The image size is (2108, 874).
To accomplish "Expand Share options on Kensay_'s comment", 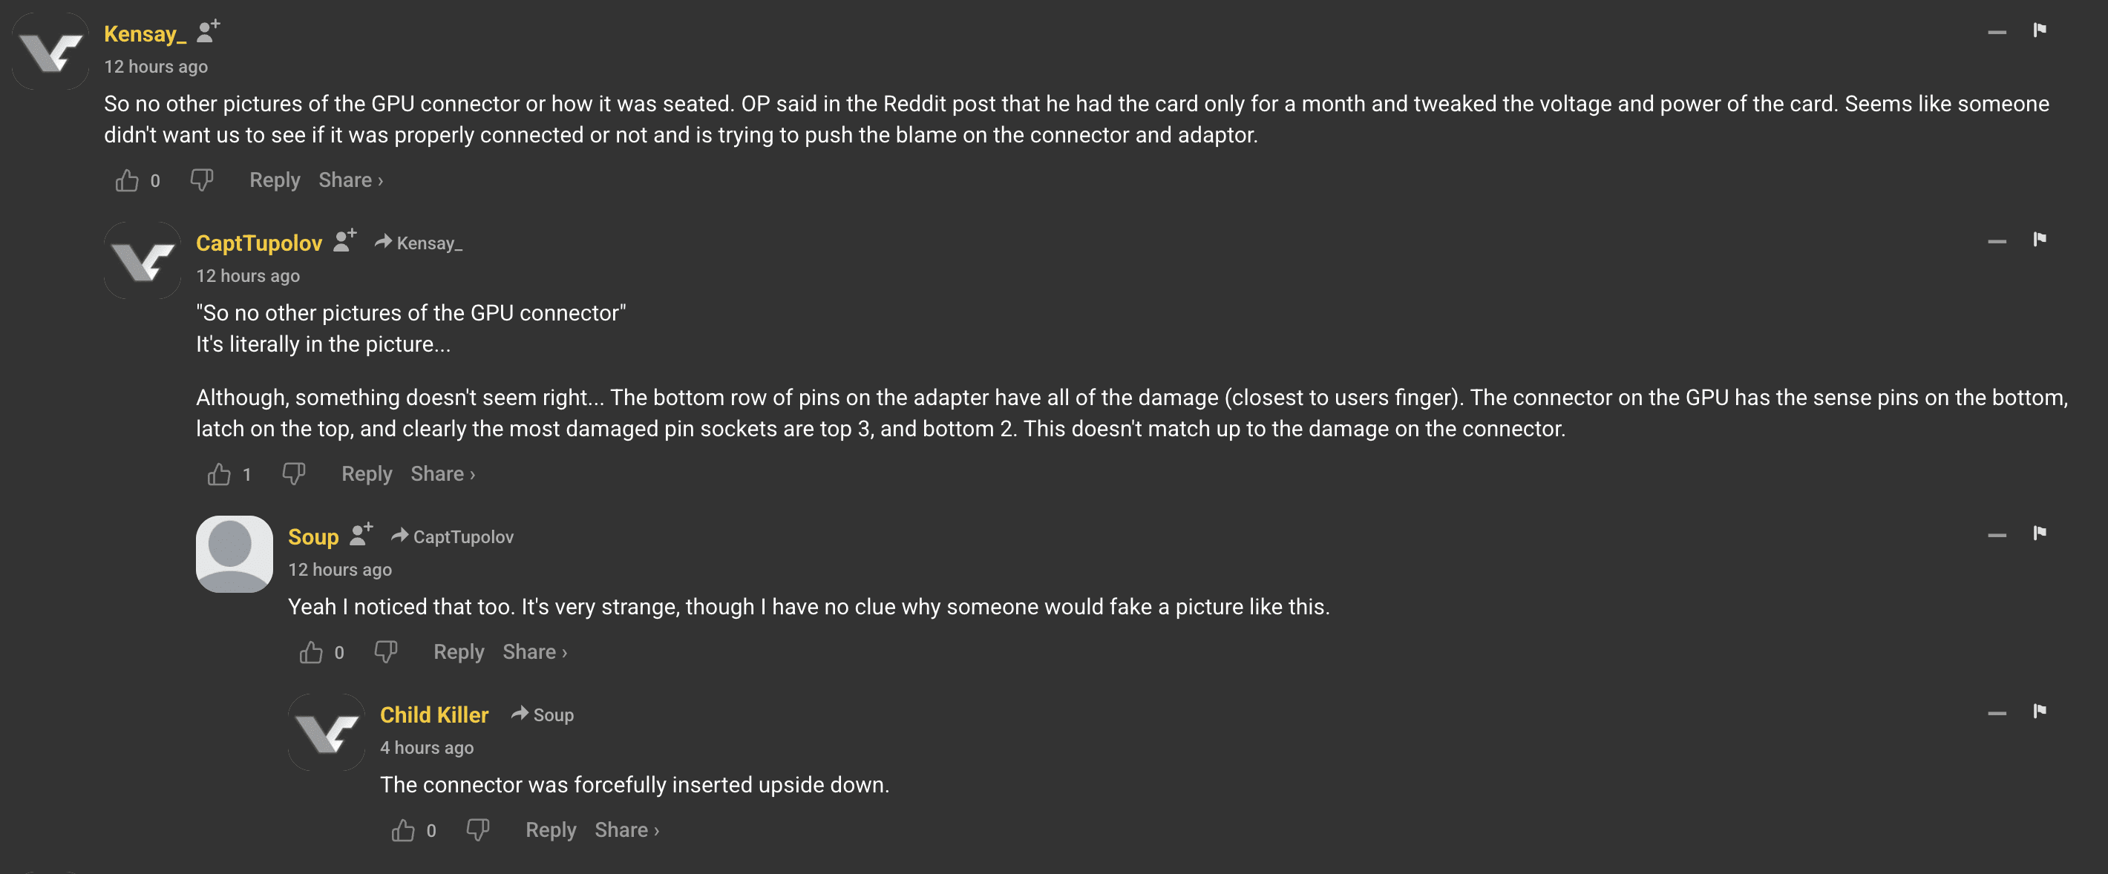I will pyautogui.click(x=350, y=180).
